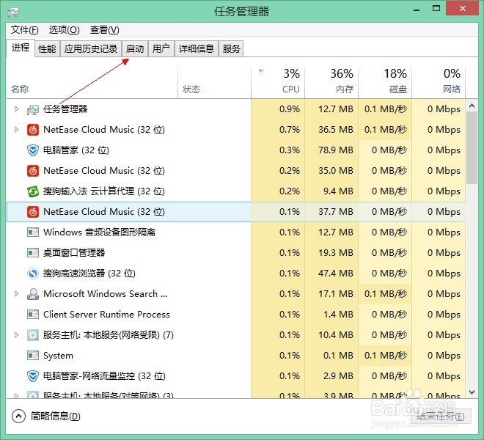Click the scrollbar down arrow

(472, 392)
